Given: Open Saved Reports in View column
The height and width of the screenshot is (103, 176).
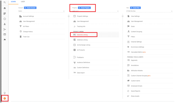Looking at the screenshot, I should tap(150, 91).
